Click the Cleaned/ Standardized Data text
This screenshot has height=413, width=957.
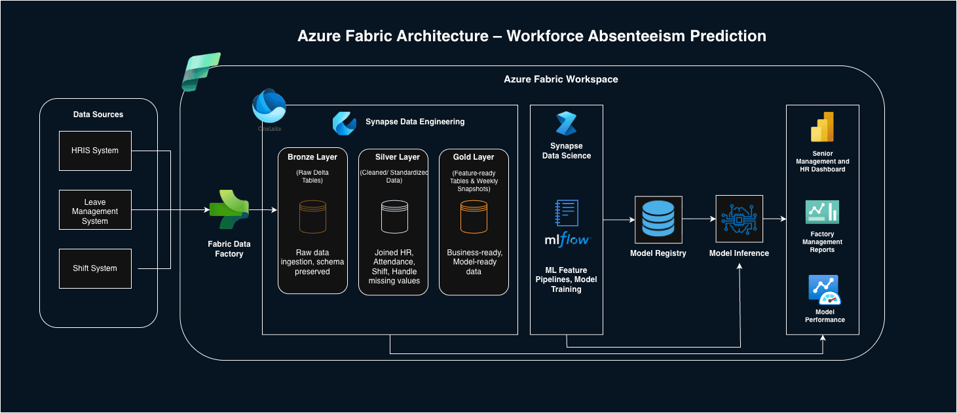pyautogui.click(x=394, y=177)
